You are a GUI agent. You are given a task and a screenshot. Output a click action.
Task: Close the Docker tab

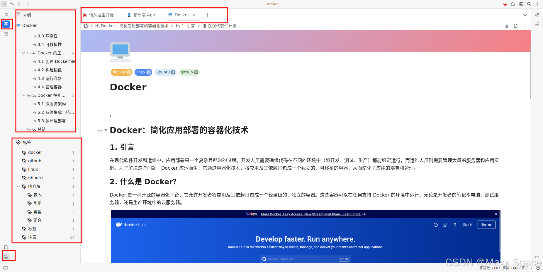194,15
